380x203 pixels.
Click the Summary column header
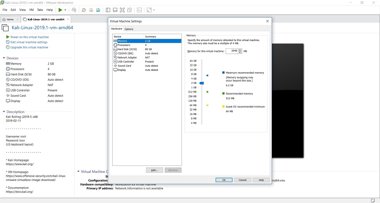[163, 37]
